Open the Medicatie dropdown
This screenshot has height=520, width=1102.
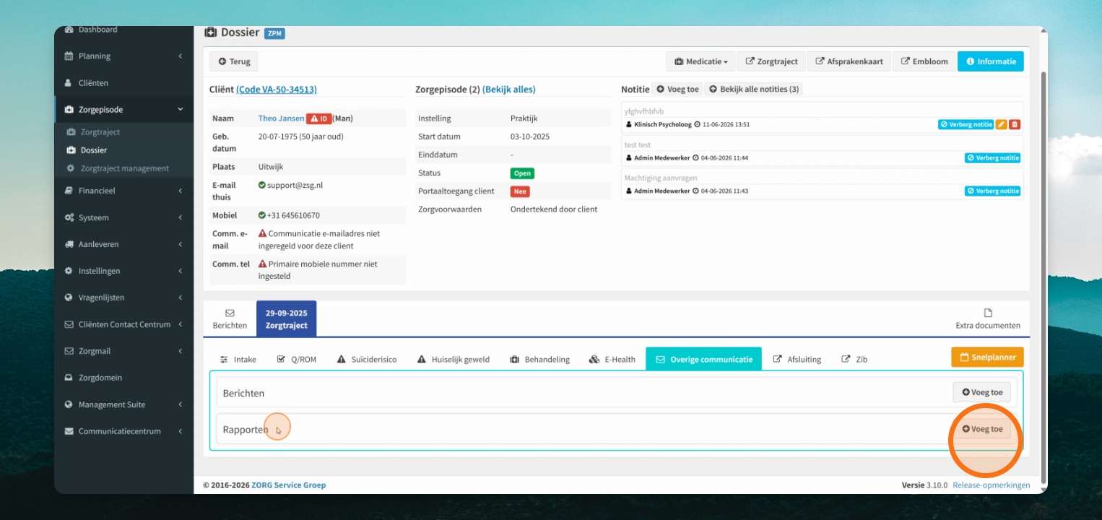point(700,61)
